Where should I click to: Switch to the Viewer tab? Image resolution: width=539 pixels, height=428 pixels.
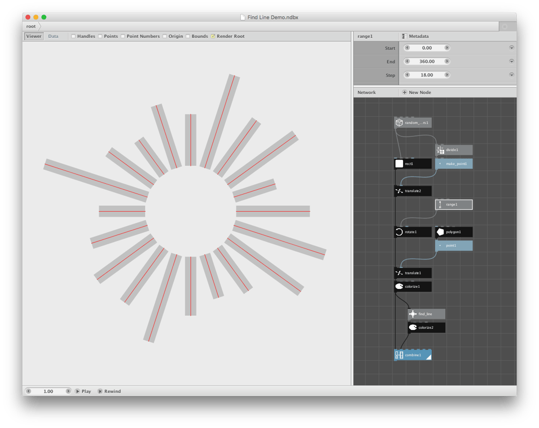pos(33,36)
